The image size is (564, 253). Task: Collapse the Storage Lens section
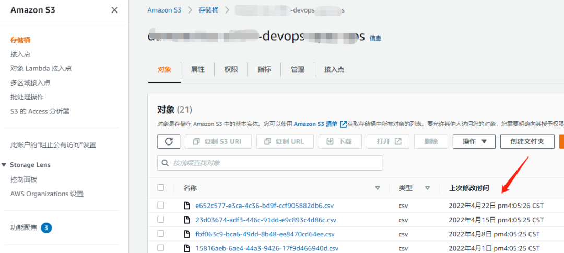coord(5,165)
